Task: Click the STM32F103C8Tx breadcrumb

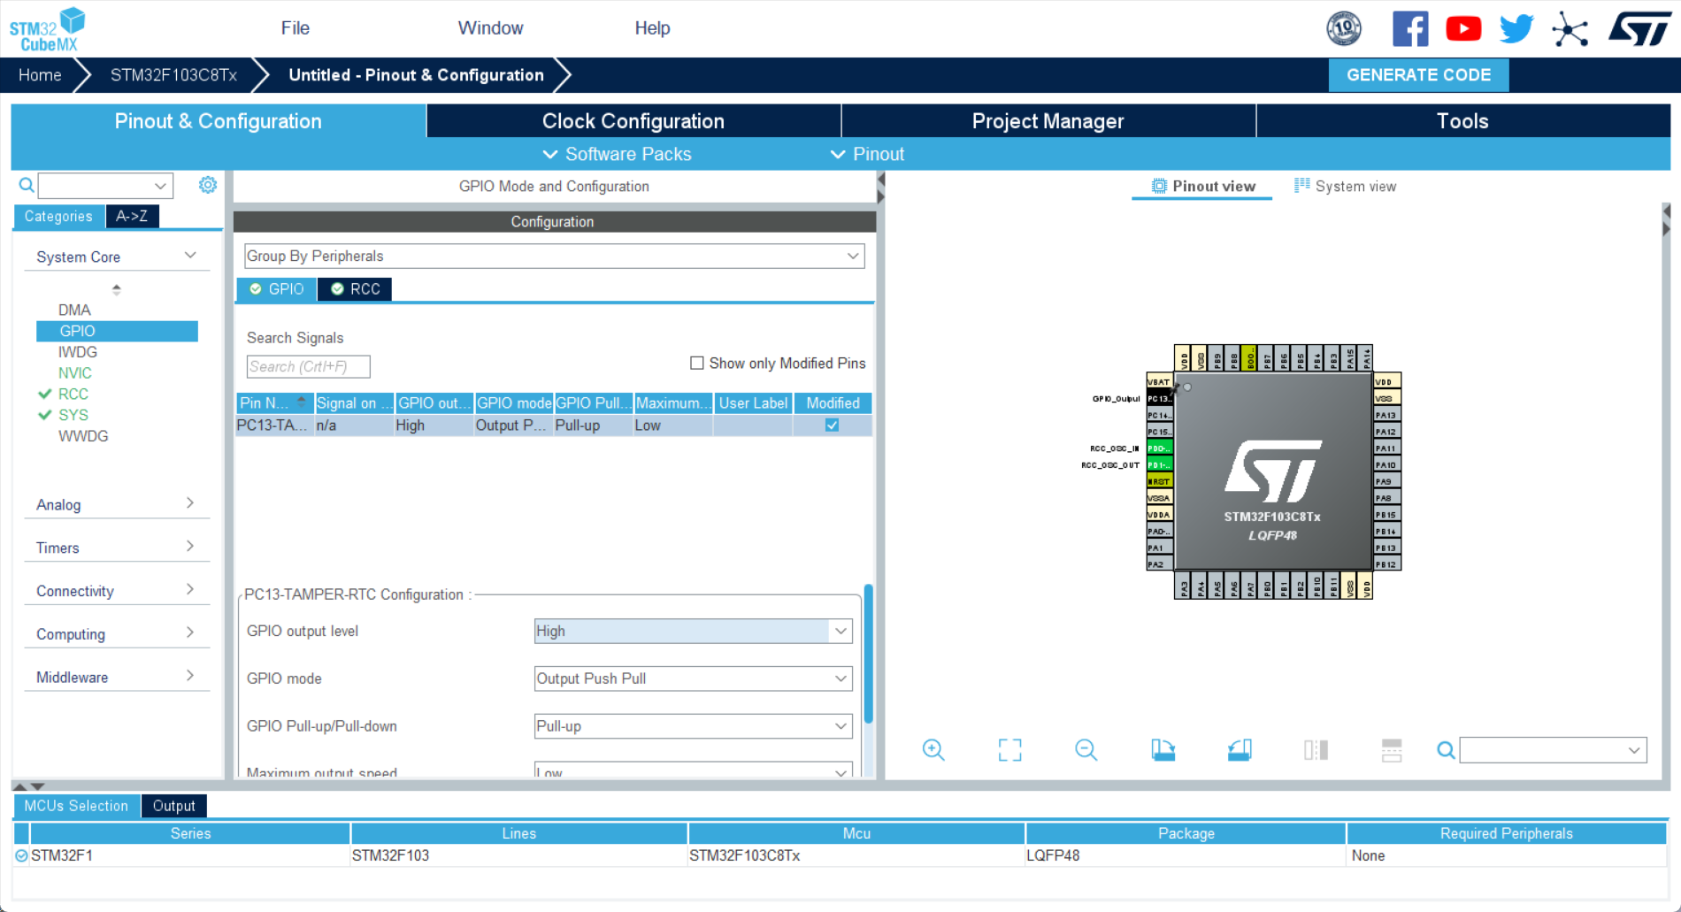Action: [x=173, y=75]
